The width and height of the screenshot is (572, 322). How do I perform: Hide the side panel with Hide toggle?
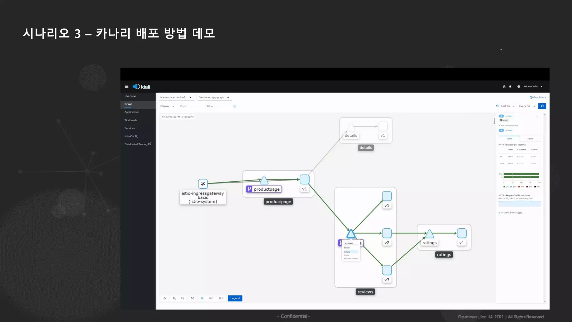494,121
